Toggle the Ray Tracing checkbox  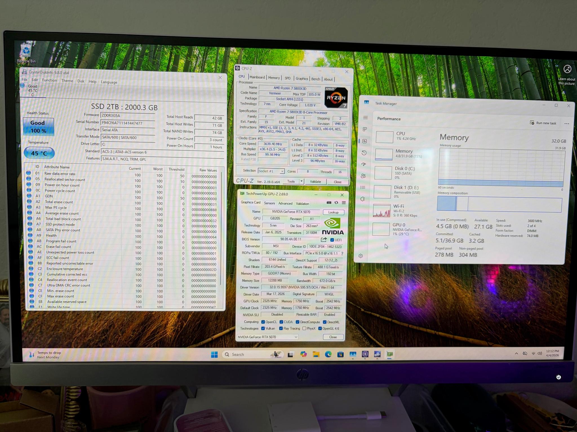click(x=281, y=328)
